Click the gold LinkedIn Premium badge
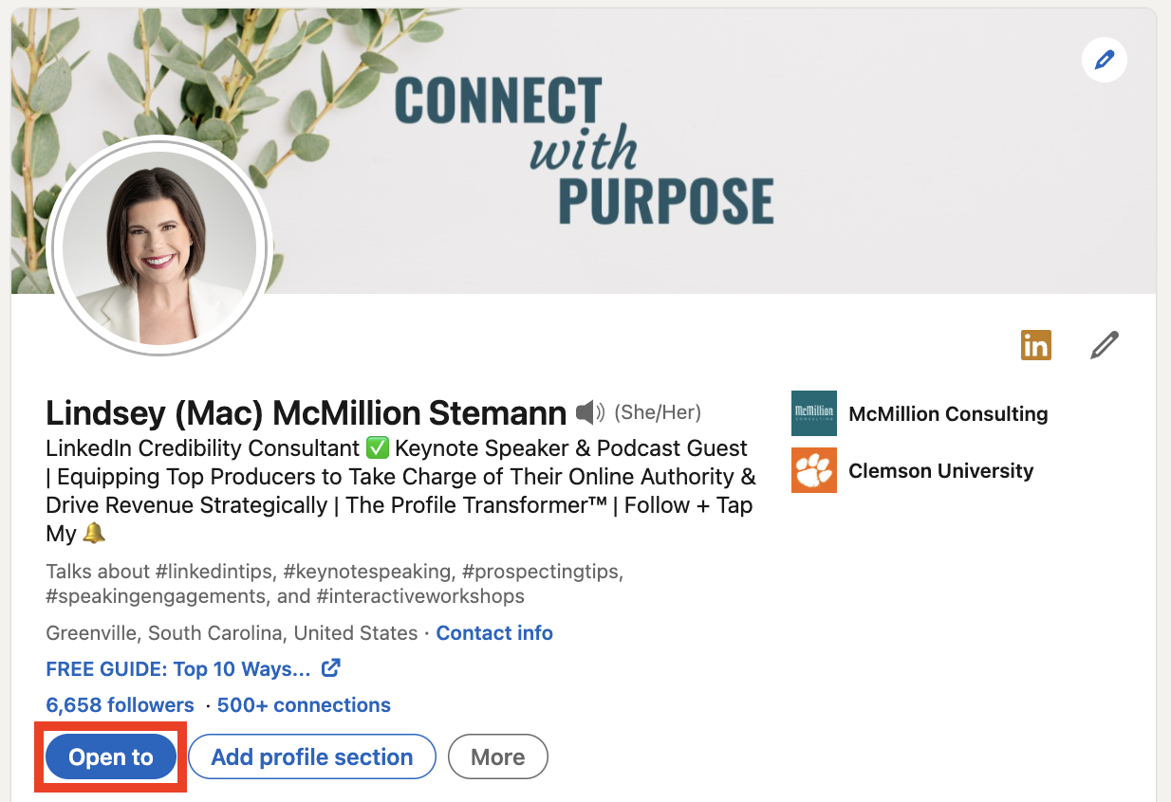1171x802 pixels. pyautogui.click(x=1035, y=345)
